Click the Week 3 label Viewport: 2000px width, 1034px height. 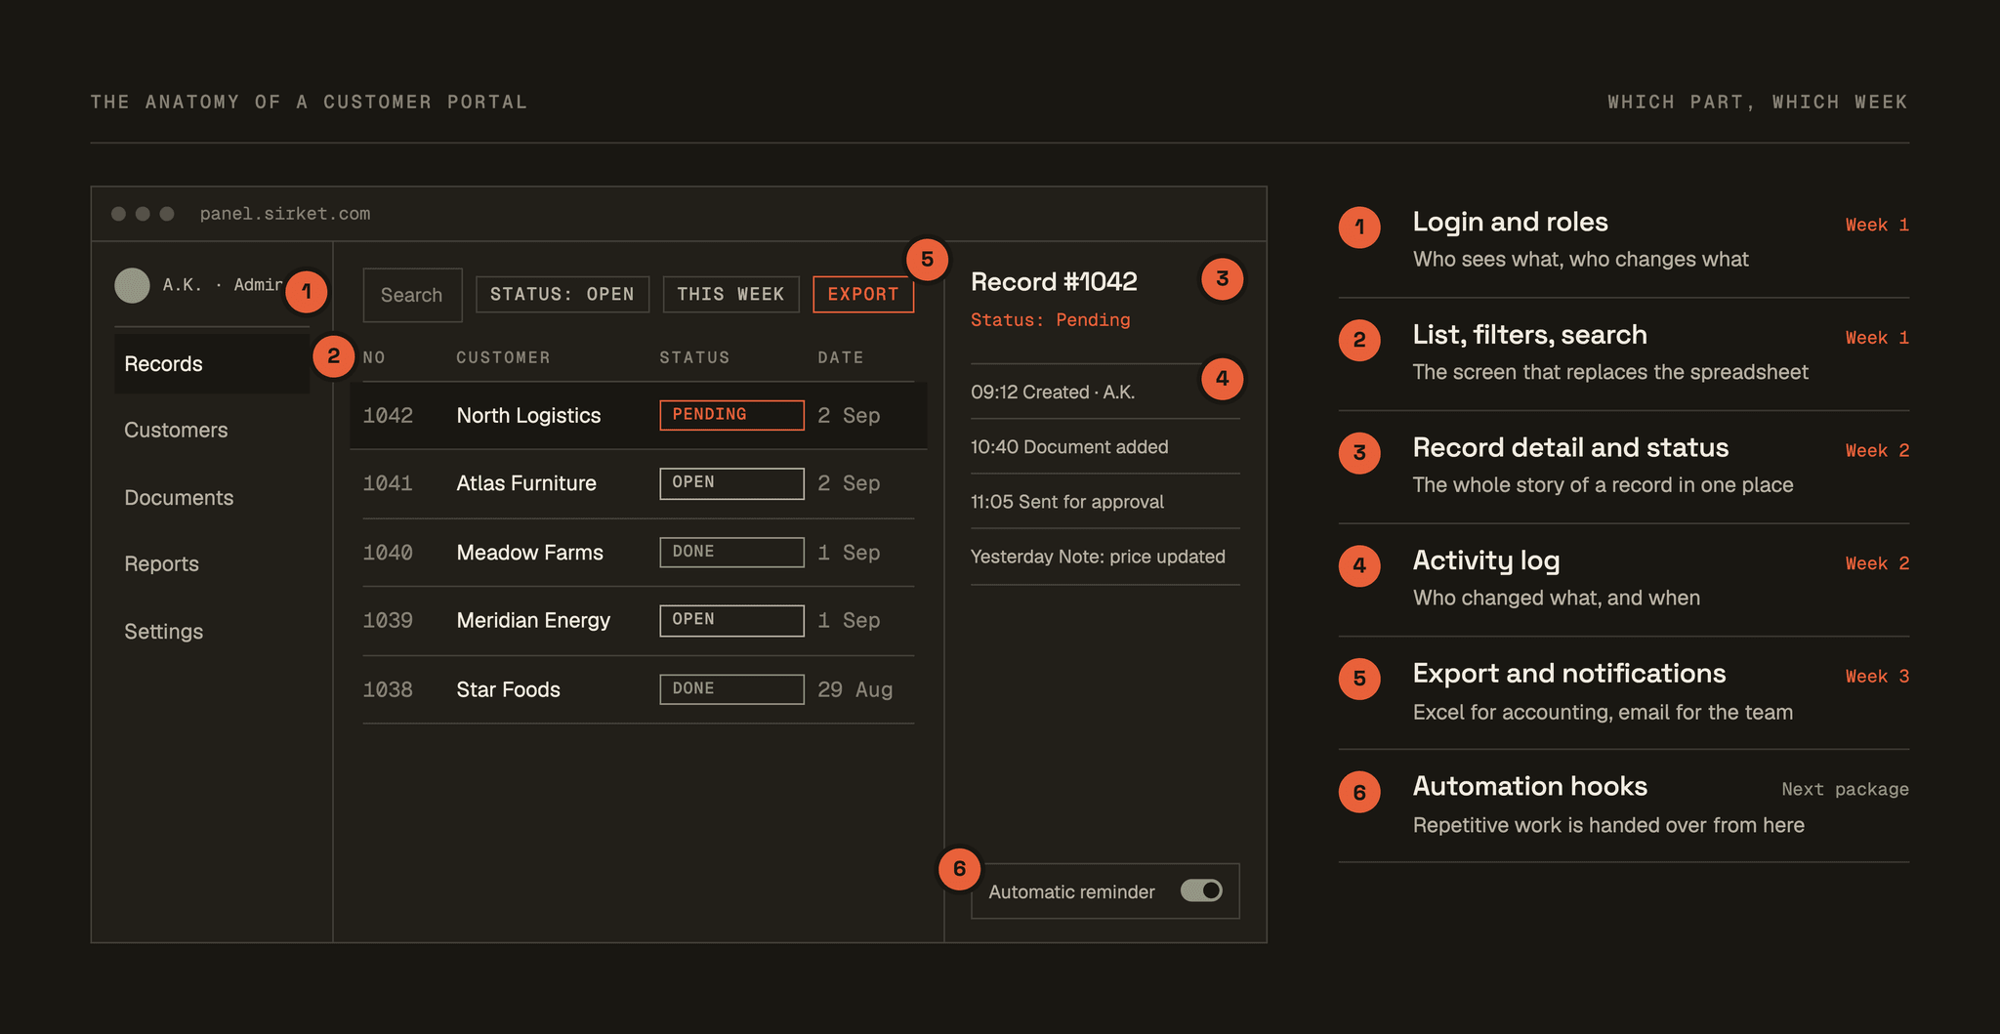click(1877, 676)
